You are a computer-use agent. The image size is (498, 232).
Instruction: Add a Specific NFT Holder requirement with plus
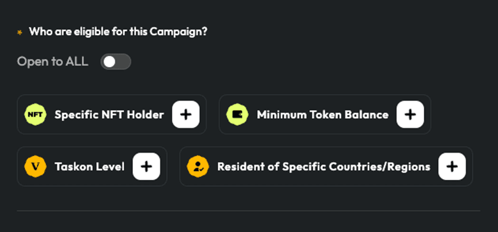(x=186, y=114)
